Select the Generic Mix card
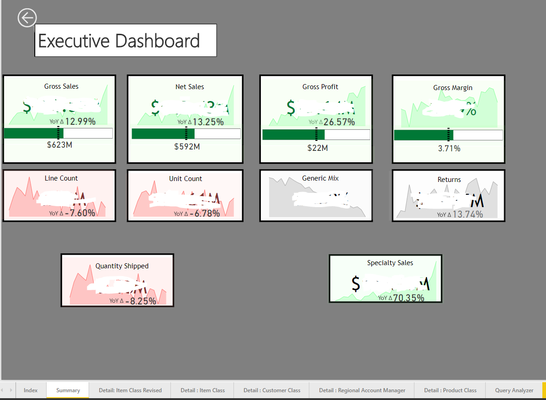 tap(316, 196)
